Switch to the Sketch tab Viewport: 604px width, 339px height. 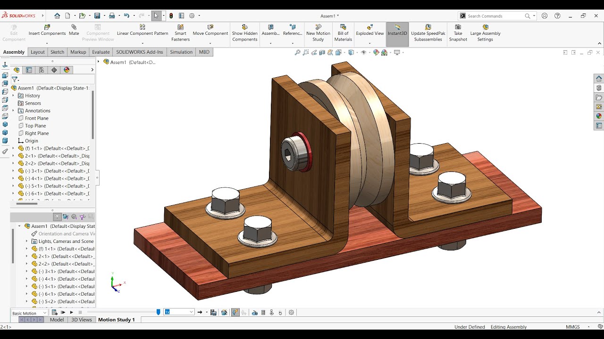[x=57, y=52]
